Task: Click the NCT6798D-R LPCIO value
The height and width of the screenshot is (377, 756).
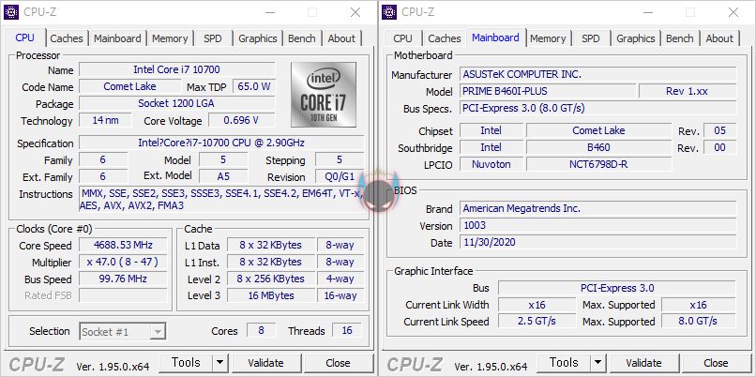Action: (598, 164)
